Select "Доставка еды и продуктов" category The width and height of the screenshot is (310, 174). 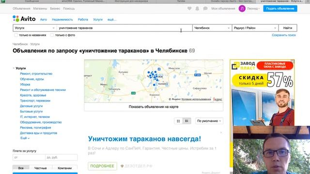(39, 133)
